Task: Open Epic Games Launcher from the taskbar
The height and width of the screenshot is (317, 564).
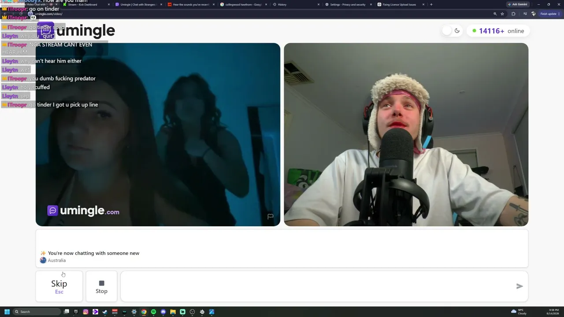Action: pyautogui.click(x=76, y=312)
